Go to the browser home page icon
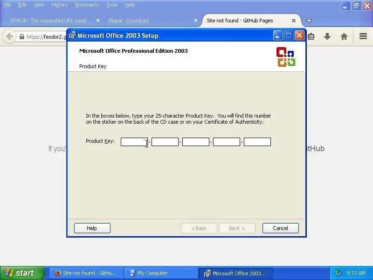 coord(344,36)
